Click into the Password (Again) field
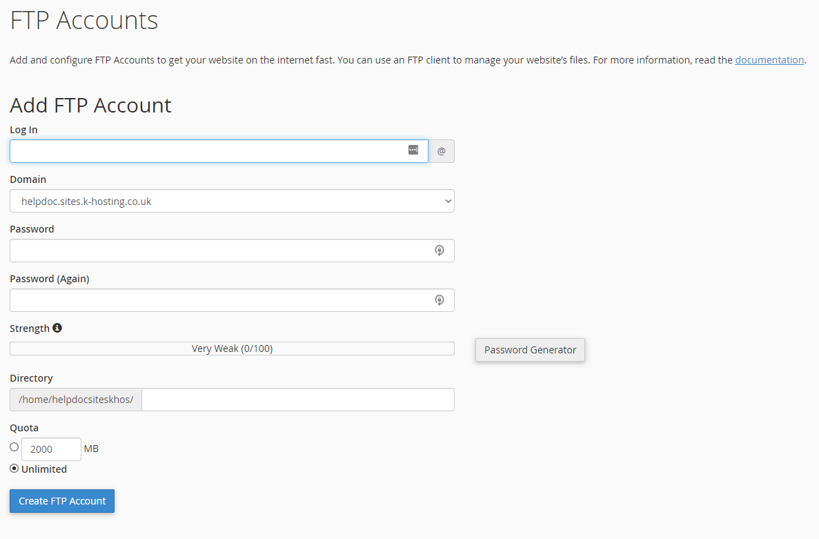This screenshot has width=819, height=539. tap(232, 300)
